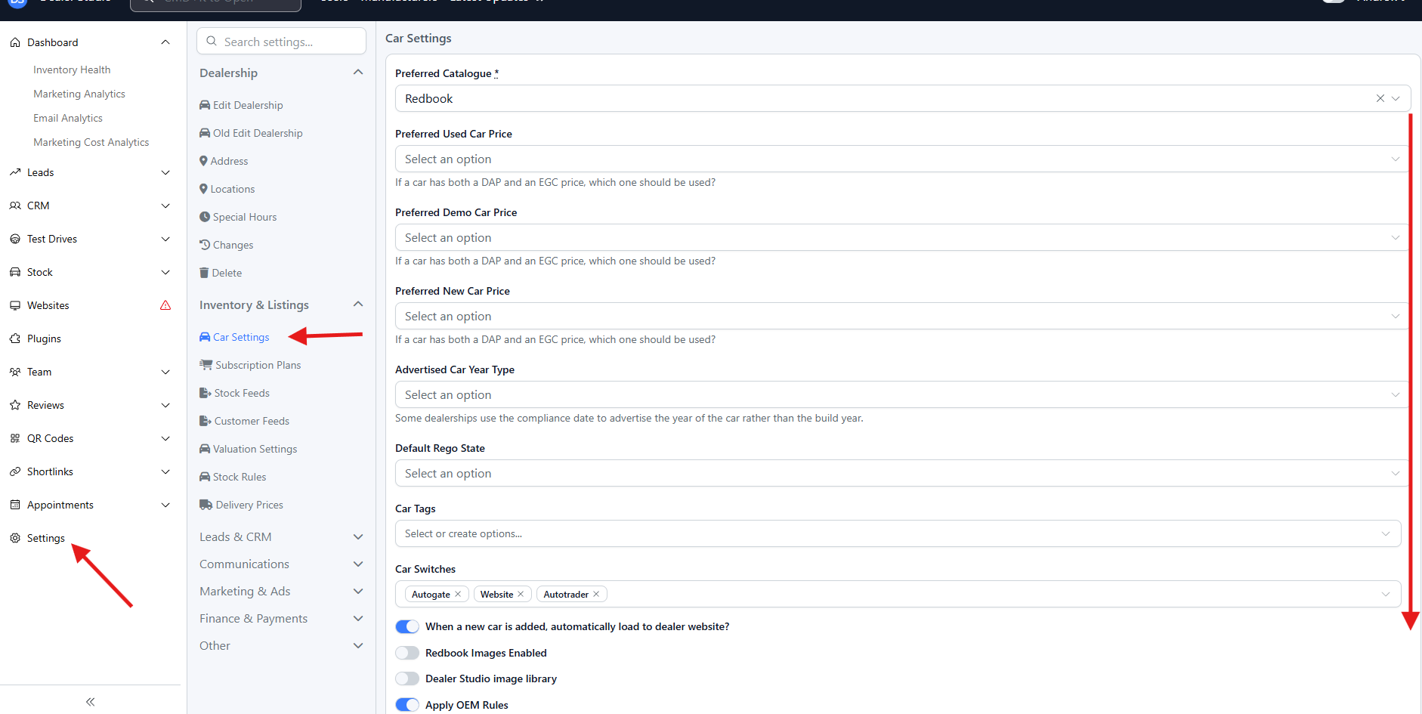This screenshot has height=714, width=1422.
Task: Remove the Autotrader car switch tag
Action: tap(596, 595)
